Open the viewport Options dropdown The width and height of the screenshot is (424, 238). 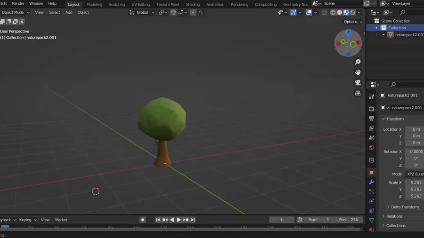coord(352,22)
